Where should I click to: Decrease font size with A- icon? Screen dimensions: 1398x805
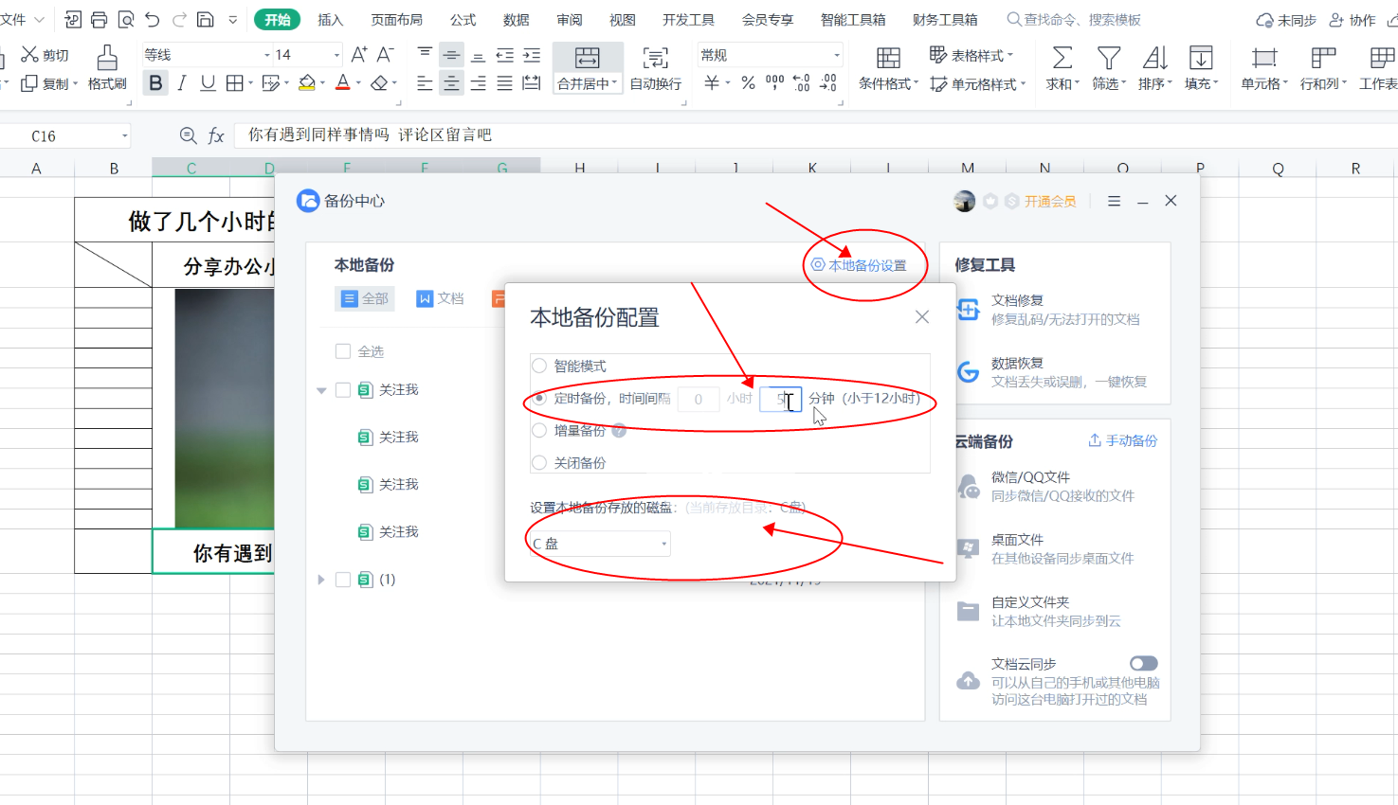point(385,55)
